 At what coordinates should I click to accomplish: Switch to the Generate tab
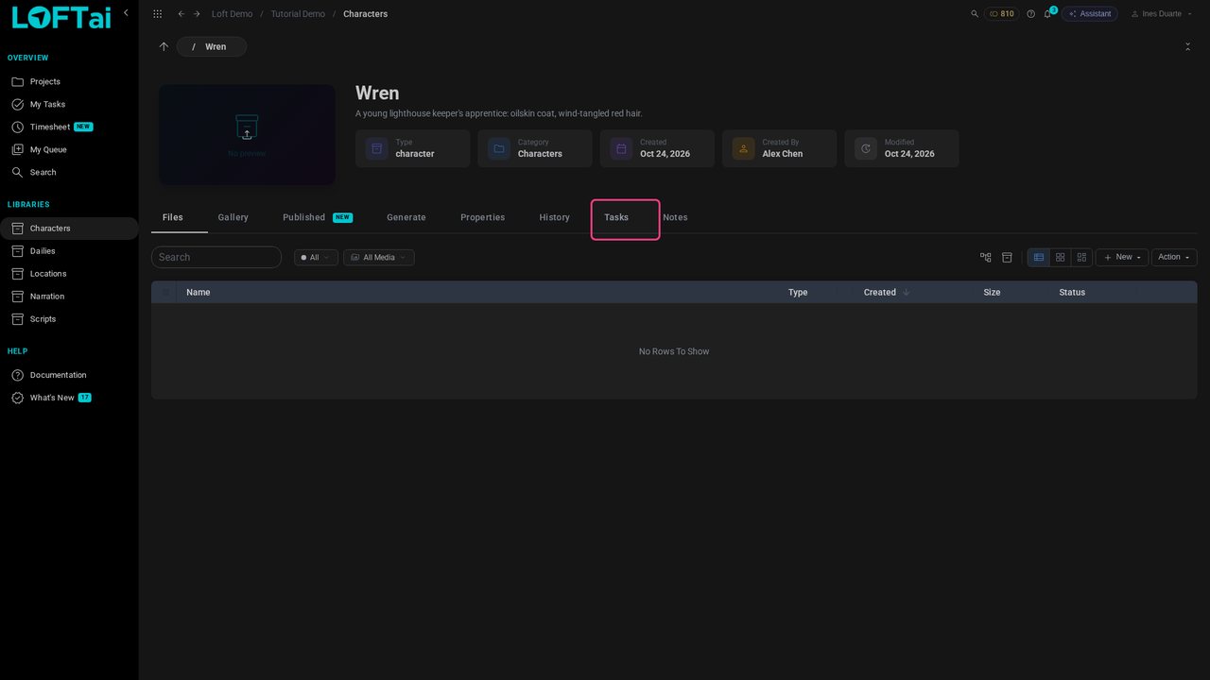[x=406, y=217]
